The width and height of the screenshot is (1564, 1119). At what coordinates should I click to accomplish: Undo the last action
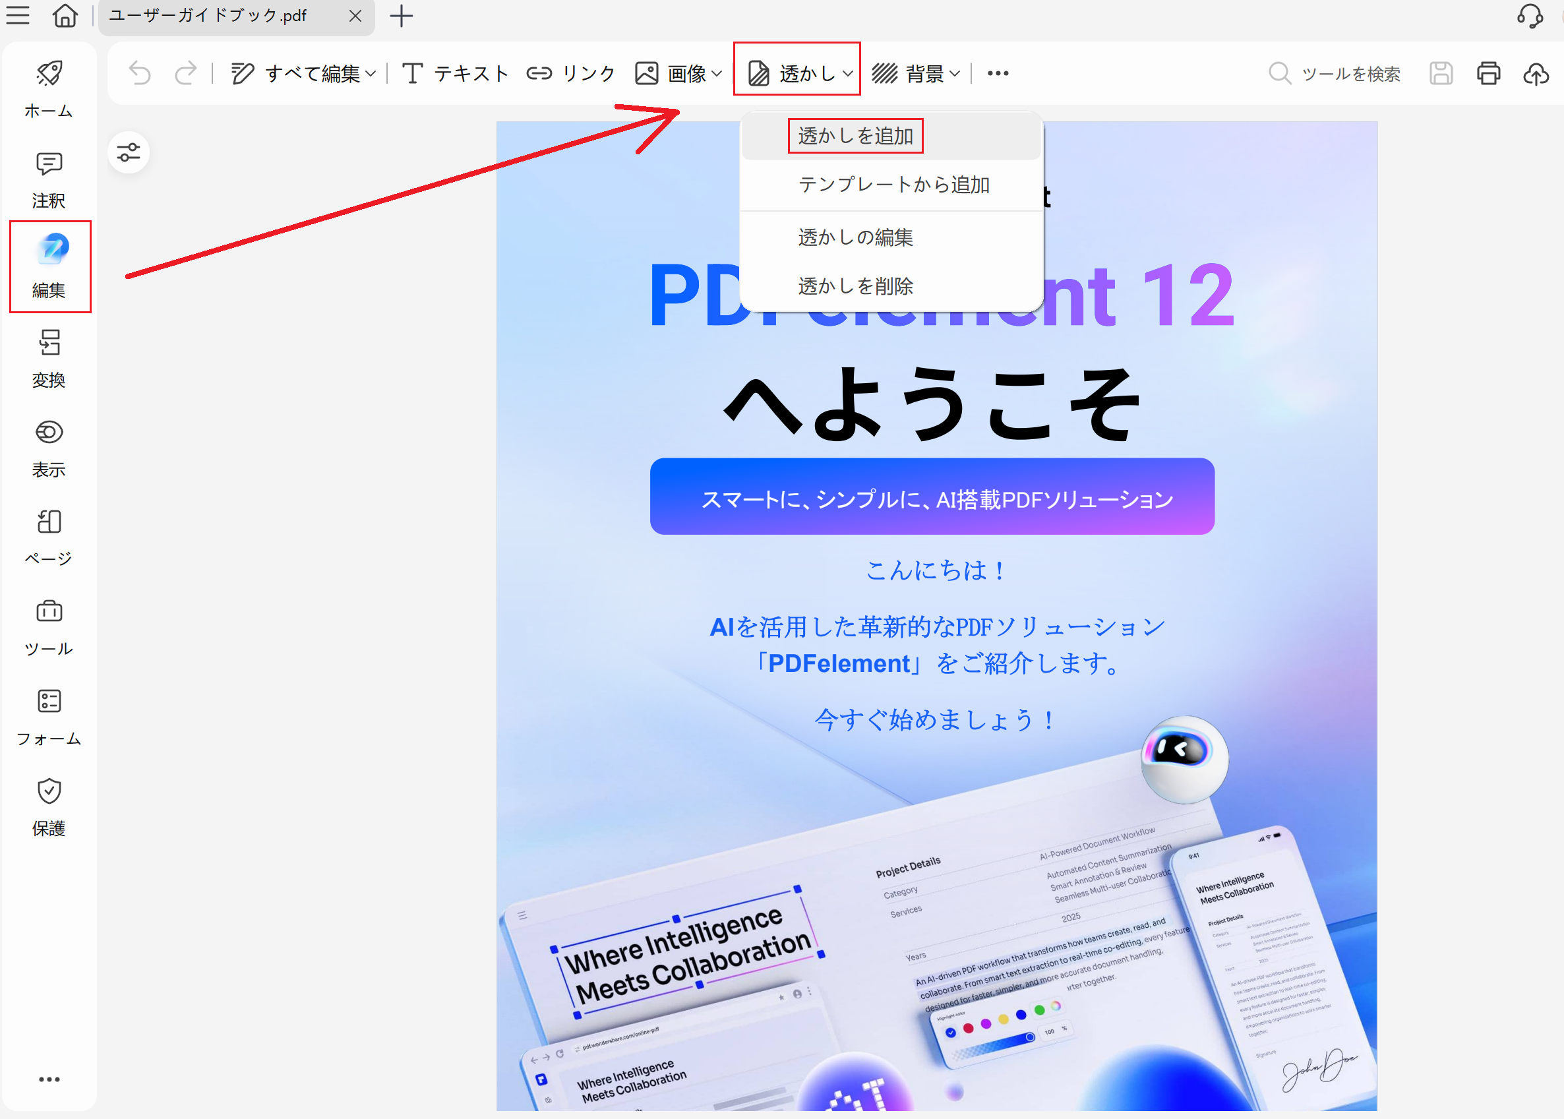tap(140, 73)
